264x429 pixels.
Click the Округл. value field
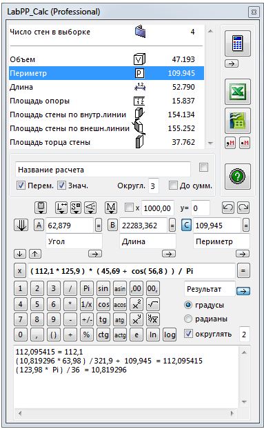click(153, 186)
